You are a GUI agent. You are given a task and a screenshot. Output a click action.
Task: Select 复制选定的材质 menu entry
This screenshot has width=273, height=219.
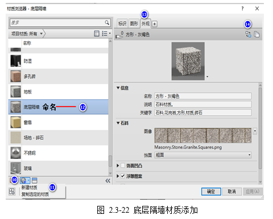tap(35, 194)
